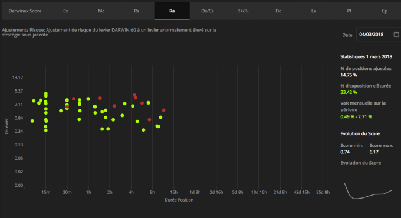The image size is (401, 218).
Task: Select the Ex tab
Action: (x=65, y=11)
